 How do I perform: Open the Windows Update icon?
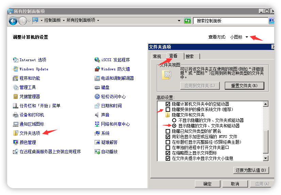[16, 69]
